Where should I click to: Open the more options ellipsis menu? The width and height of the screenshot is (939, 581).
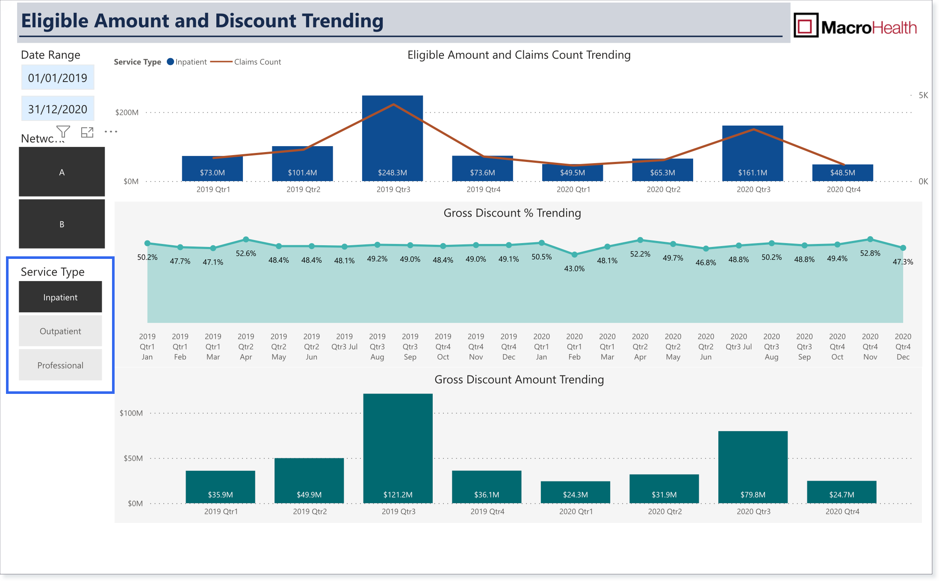coord(111,132)
